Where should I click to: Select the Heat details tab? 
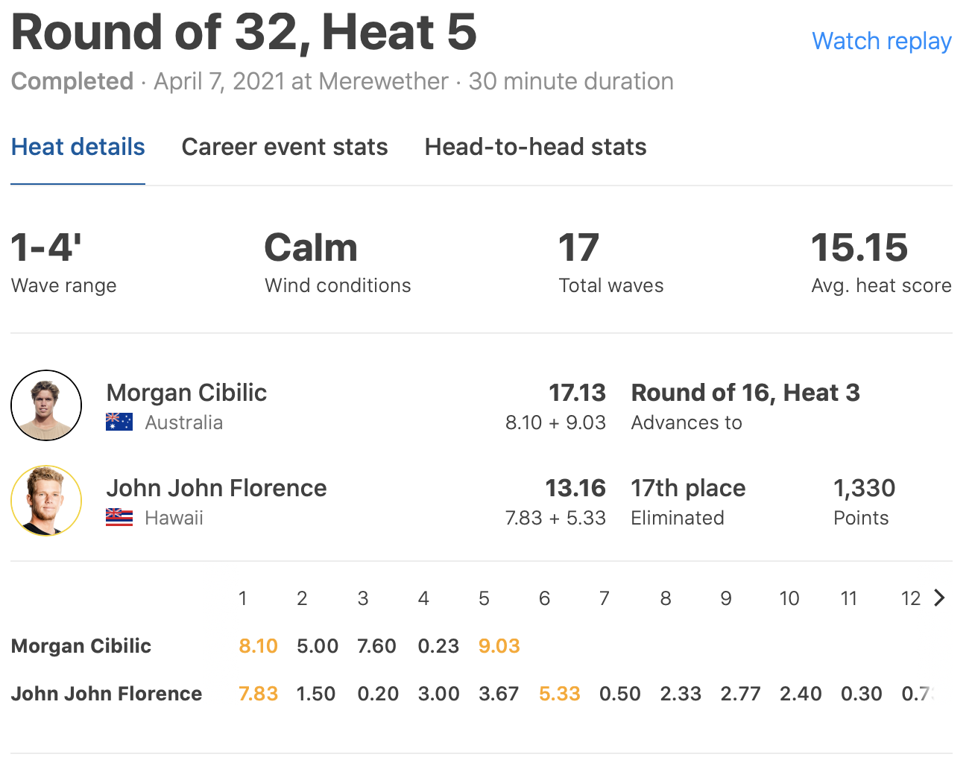[x=78, y=147]
